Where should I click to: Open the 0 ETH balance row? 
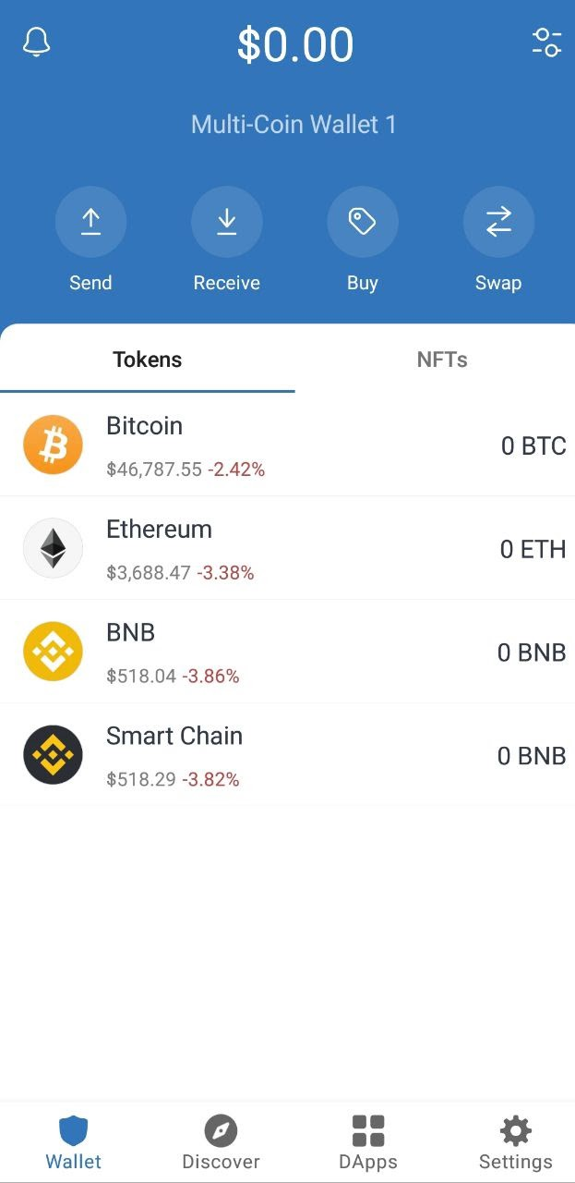[287, 548]
